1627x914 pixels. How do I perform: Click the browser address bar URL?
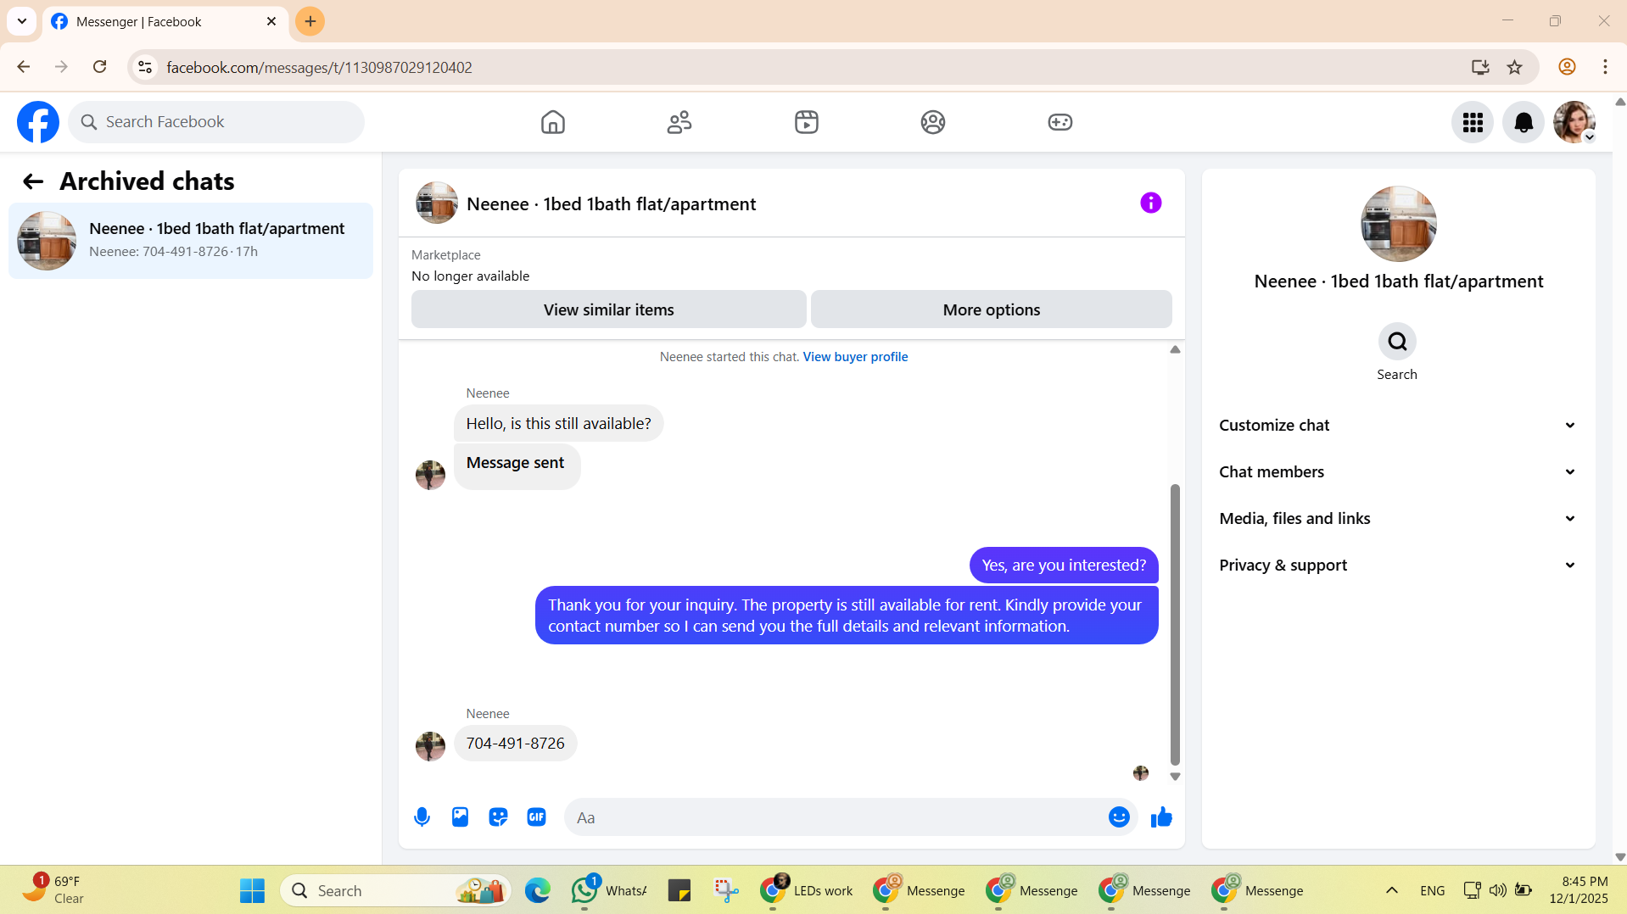pos(319,67)
